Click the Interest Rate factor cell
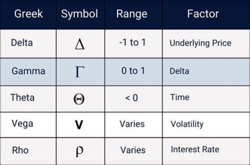 [x=206, y=151]
